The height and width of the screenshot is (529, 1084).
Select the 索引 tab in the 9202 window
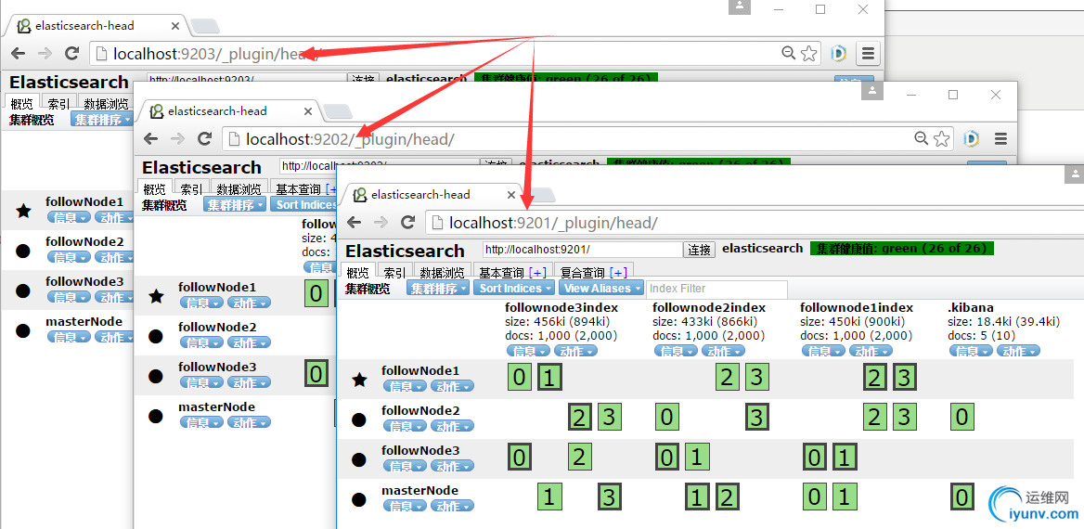click(x=191, y=188)
